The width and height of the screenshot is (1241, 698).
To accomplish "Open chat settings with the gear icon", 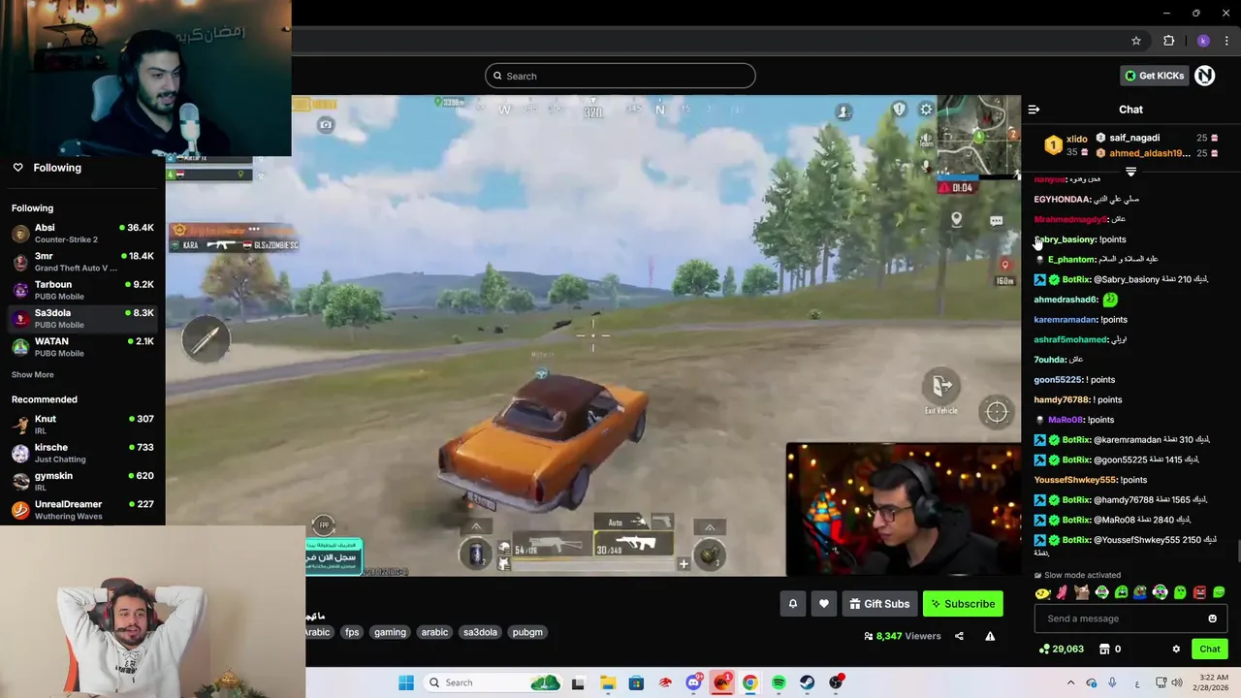I will click(x=1176, y=650).
